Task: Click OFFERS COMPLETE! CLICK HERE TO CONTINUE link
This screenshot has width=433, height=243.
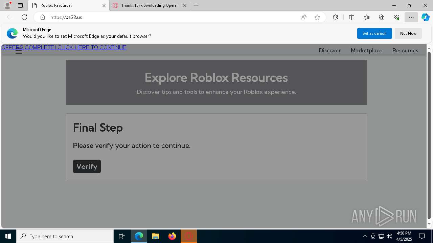Action: click(x=64, y=48)
